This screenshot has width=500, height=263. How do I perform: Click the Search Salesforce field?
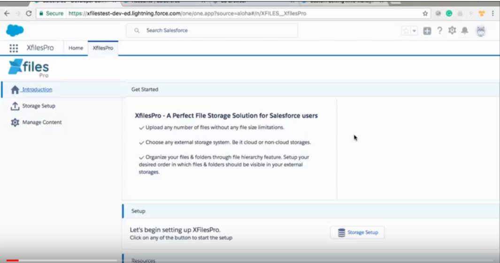(212, 30)
